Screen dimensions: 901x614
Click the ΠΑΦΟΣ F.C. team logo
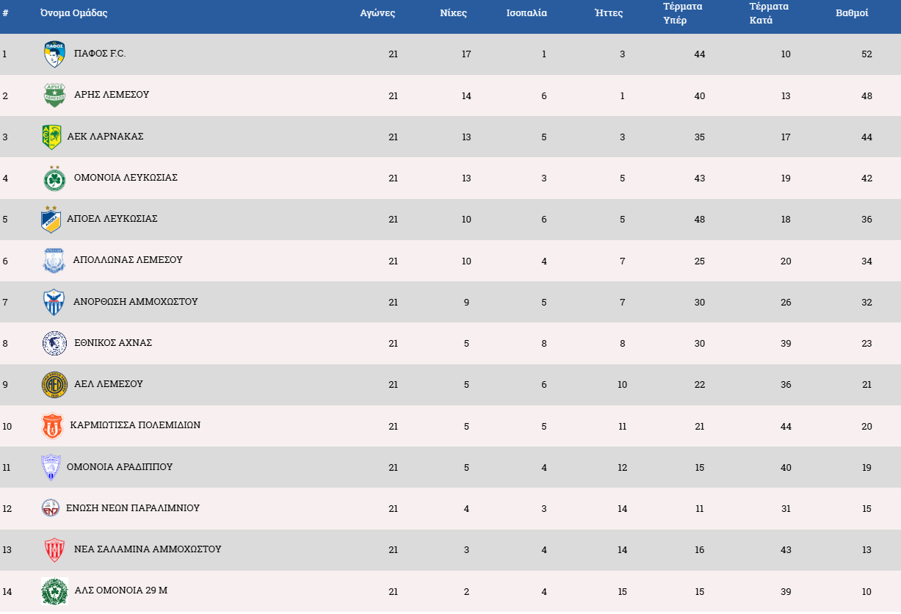pyautogui.click(x=54, y=54)
